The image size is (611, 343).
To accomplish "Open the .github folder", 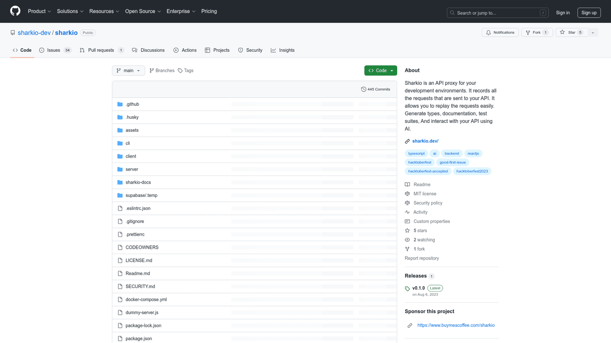I will click(x=132, y=104).
